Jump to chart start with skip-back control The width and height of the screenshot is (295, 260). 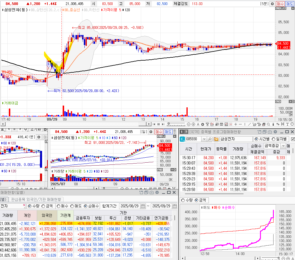point(154,124)
